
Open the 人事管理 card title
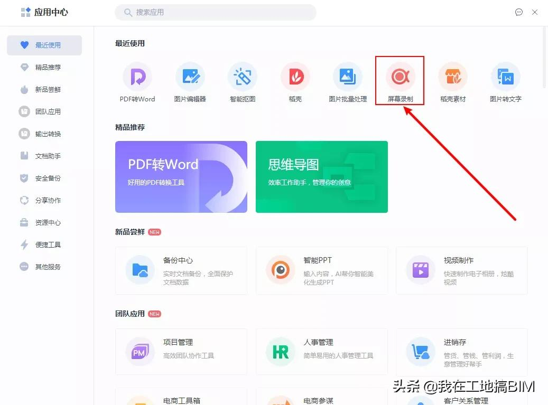click(x=318, y=342)
